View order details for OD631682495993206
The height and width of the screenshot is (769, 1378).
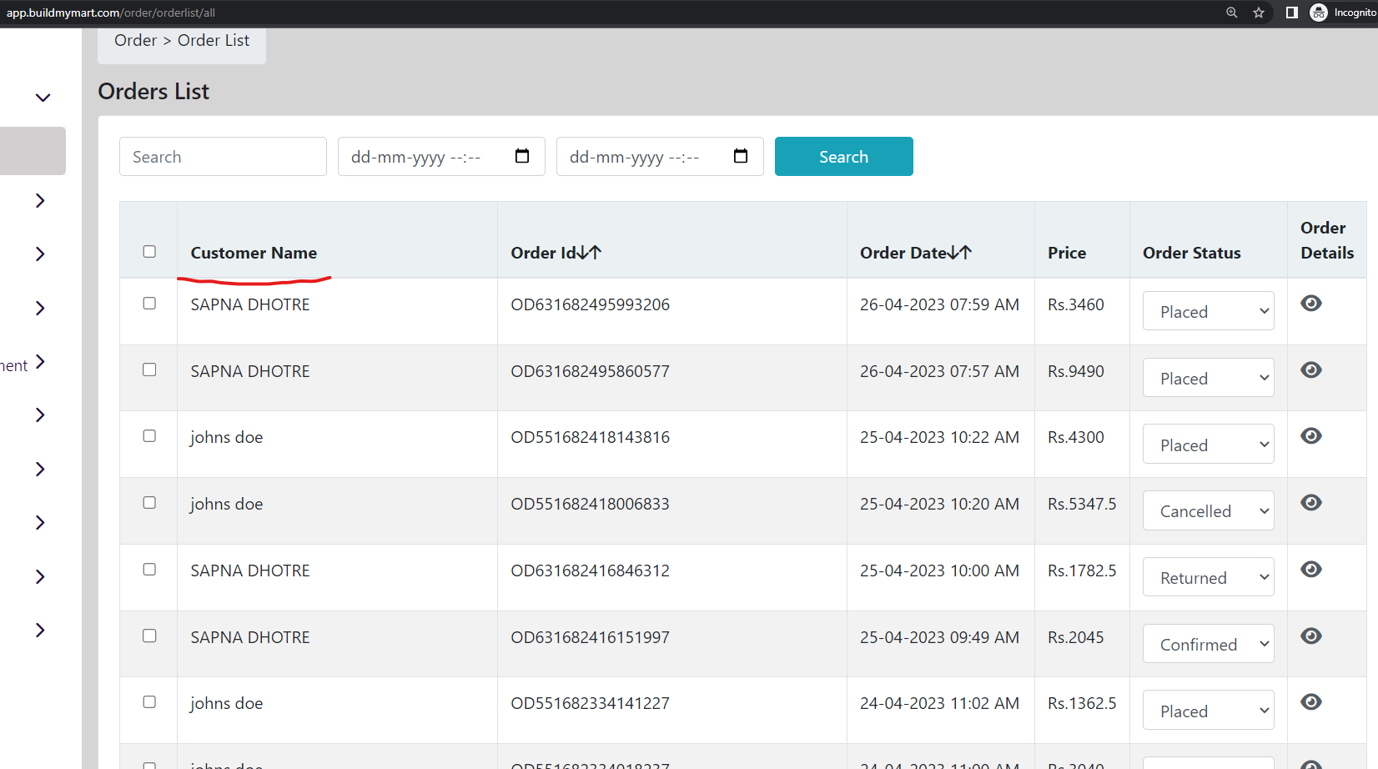coord(1311,303)
